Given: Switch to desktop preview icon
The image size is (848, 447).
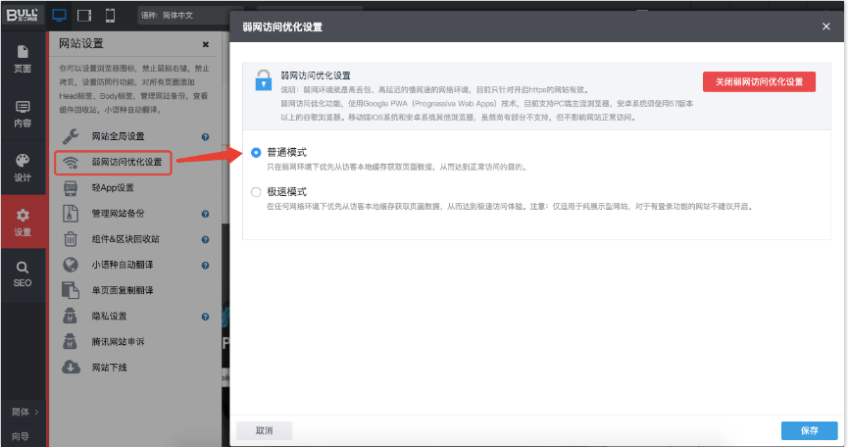Looking at the screenshot, I should 59,16.
